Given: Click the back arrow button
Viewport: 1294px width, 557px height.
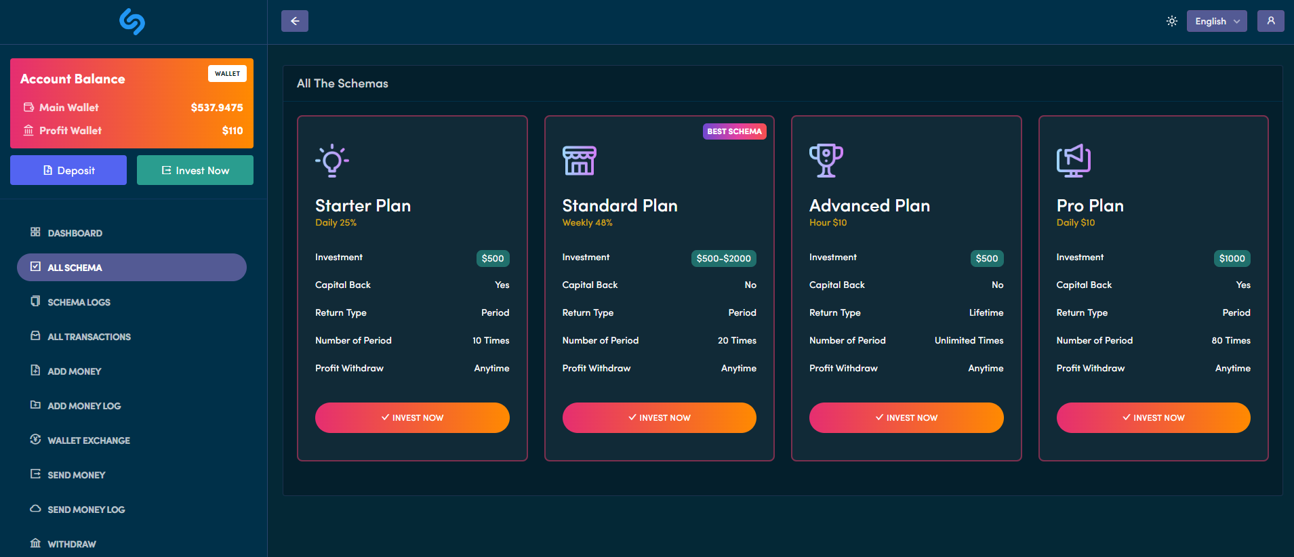Looking at the screenshot, I should (x=295, y=21).
